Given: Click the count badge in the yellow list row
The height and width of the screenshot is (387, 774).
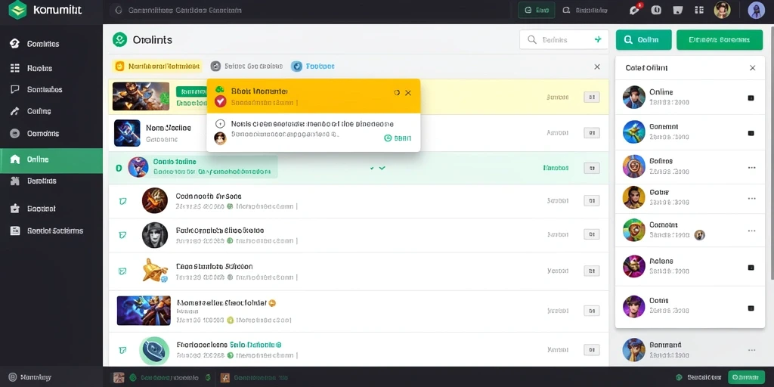Looking at the screenshot, I should (591, 98).
